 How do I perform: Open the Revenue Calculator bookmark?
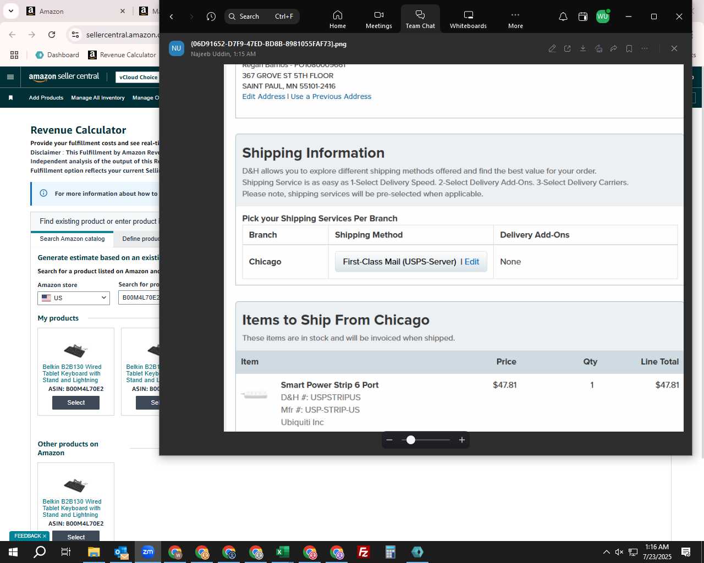tap(122, 55)
